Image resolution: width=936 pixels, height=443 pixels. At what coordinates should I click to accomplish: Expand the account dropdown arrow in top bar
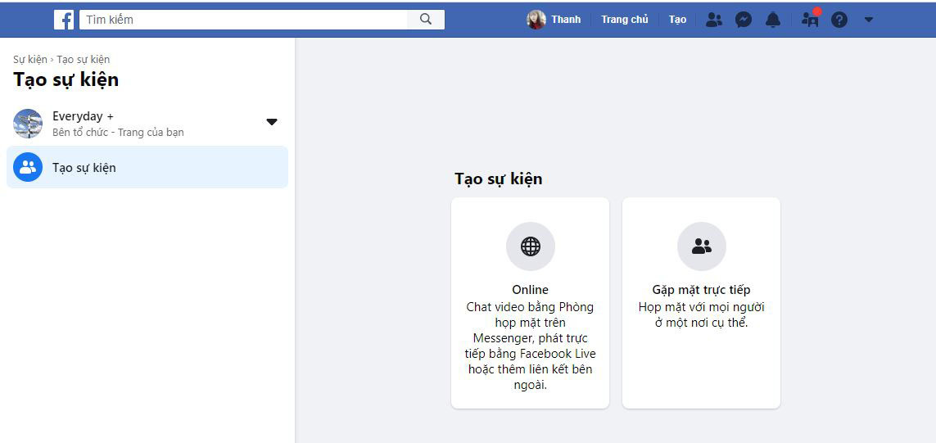(x=869, y=20)
